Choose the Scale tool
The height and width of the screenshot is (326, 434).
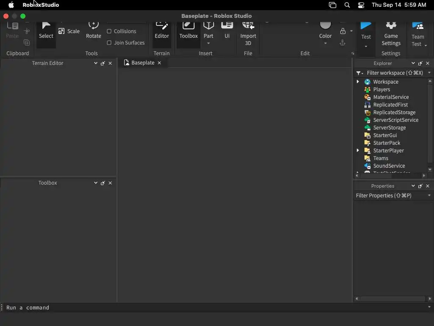[x=69, y=31]
